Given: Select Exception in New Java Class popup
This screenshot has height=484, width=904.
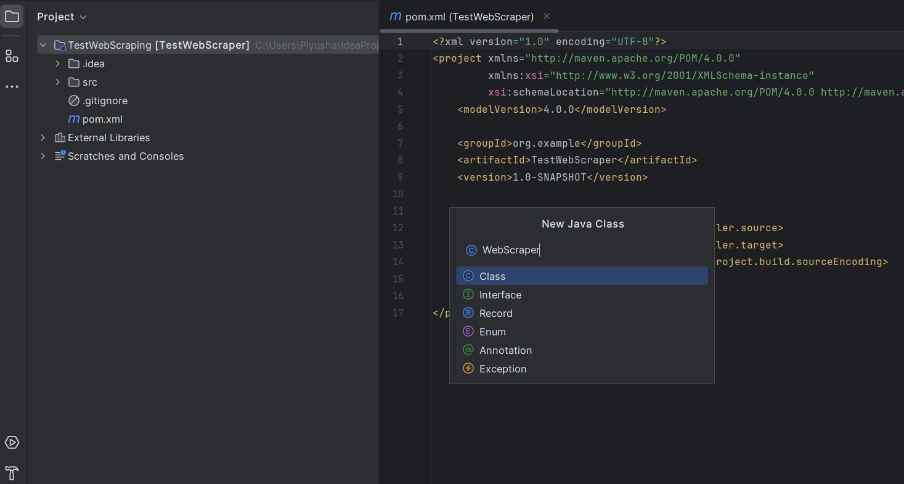Looking at the screenshot, I should 582,369.
